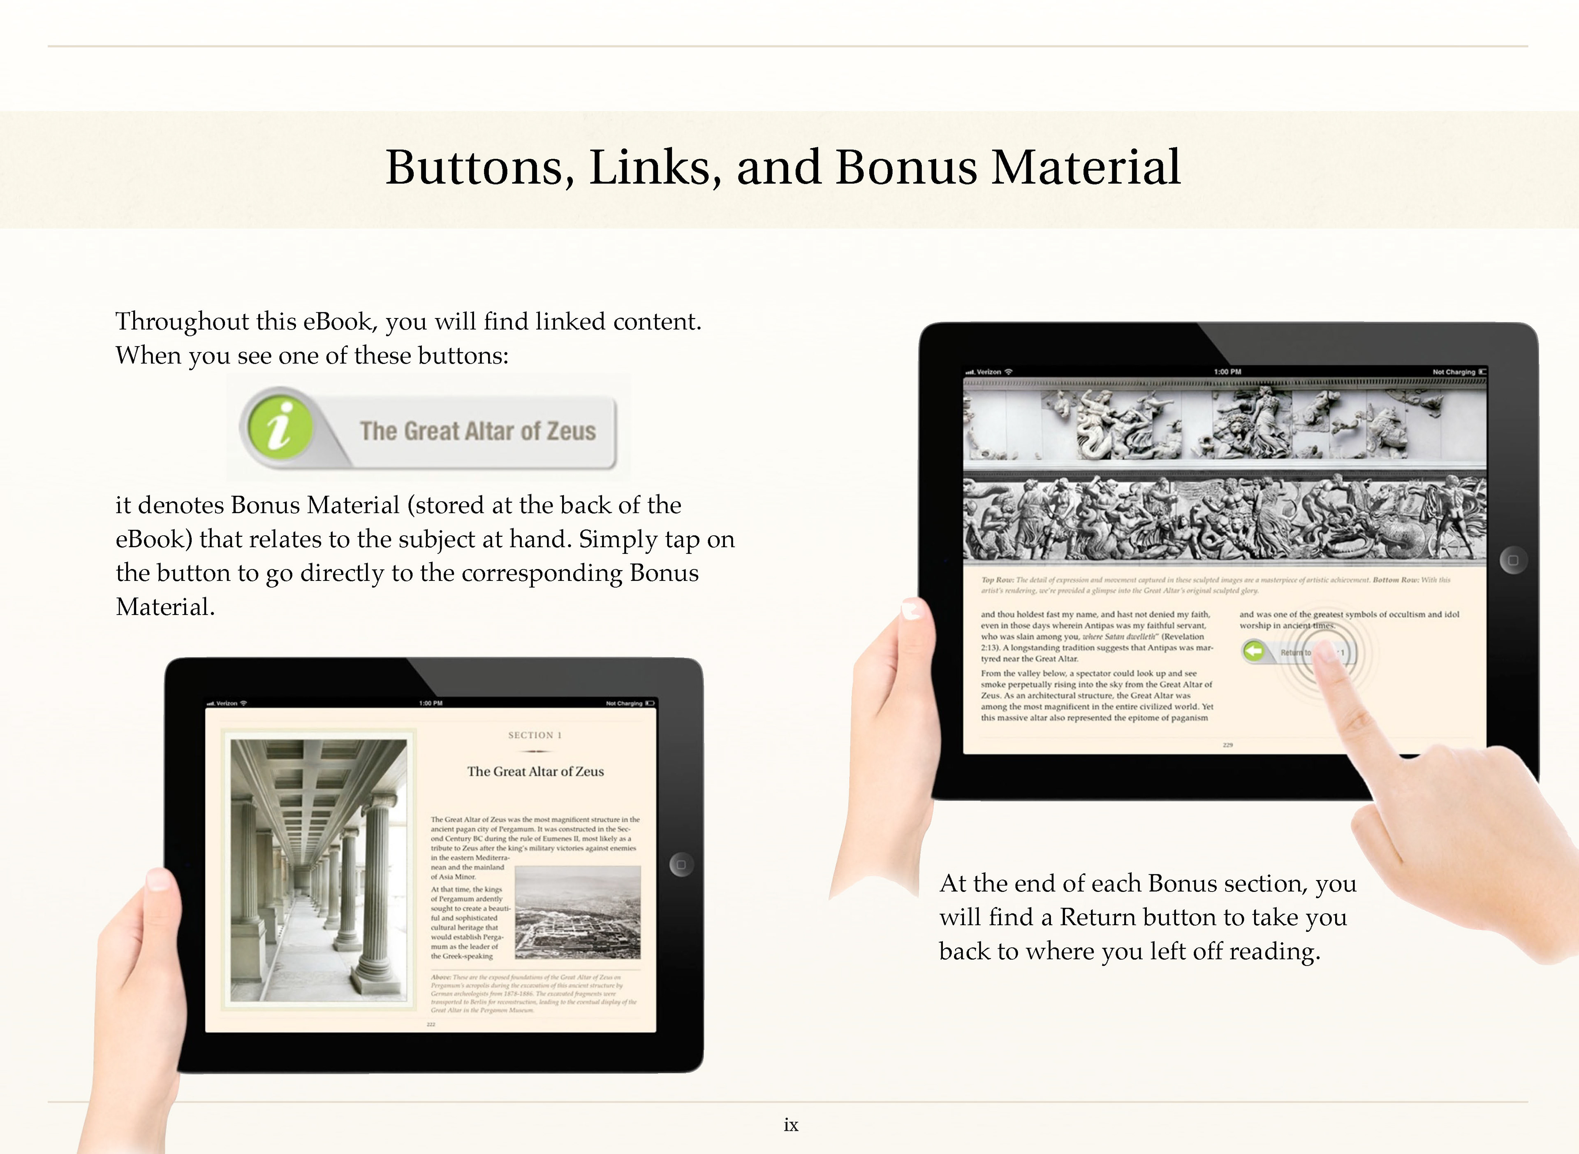Open the aerial excavation photograph
The width and height of the screenshot is (1579, 1154).
coord(577,913)
